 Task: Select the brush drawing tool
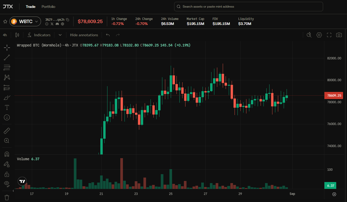[x=7, y=97]
